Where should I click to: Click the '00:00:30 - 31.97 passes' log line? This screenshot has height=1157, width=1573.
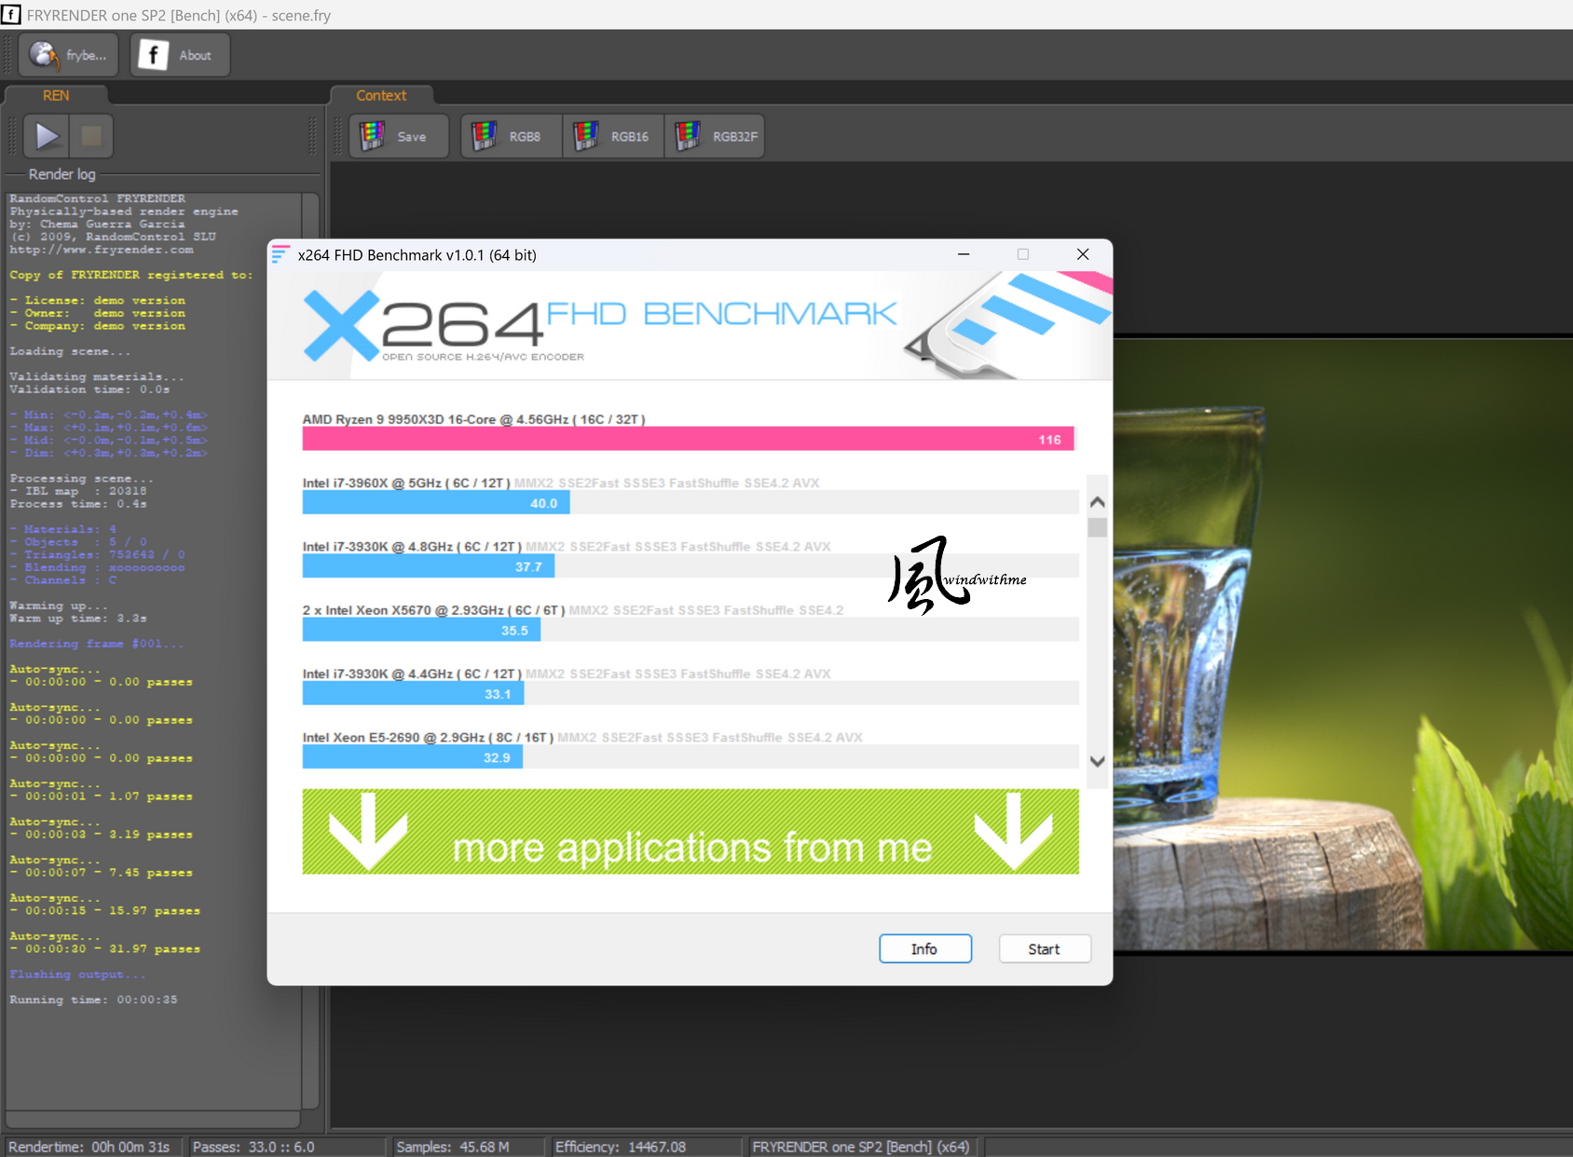click(x=105, y=949)
